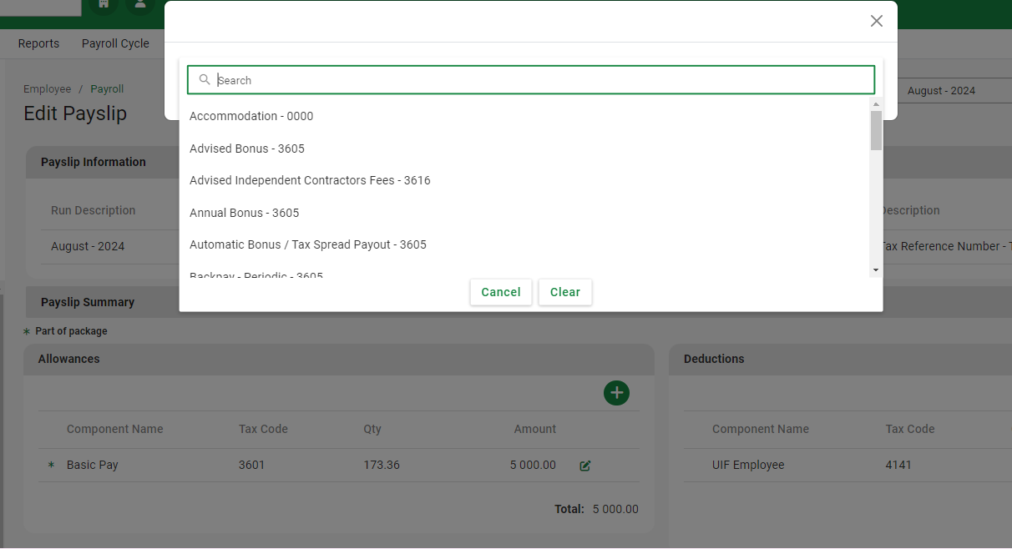Screen dimensions: 1012x549
Task: Click the magnifier icon in the search box
Action: click(x=205, y=80)
